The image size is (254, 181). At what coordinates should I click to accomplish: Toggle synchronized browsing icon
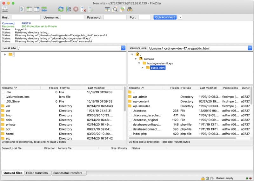coord(122,9)
